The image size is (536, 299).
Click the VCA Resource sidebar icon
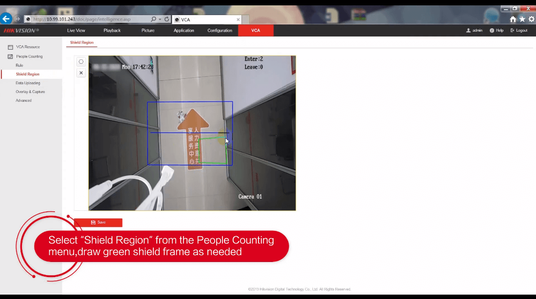[10, 47]
